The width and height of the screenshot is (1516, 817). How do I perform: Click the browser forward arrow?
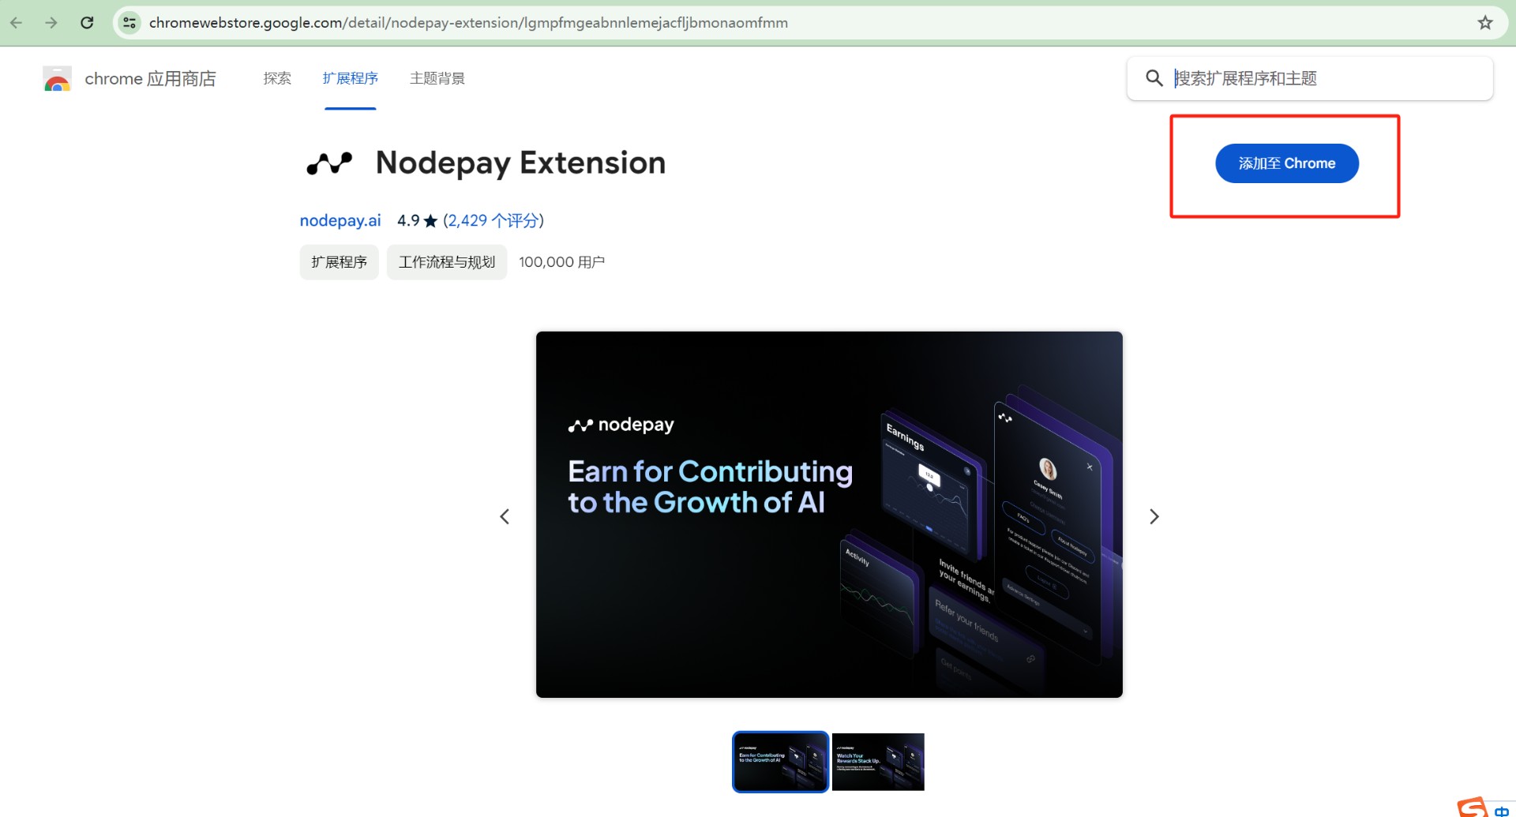coord(51,23)
